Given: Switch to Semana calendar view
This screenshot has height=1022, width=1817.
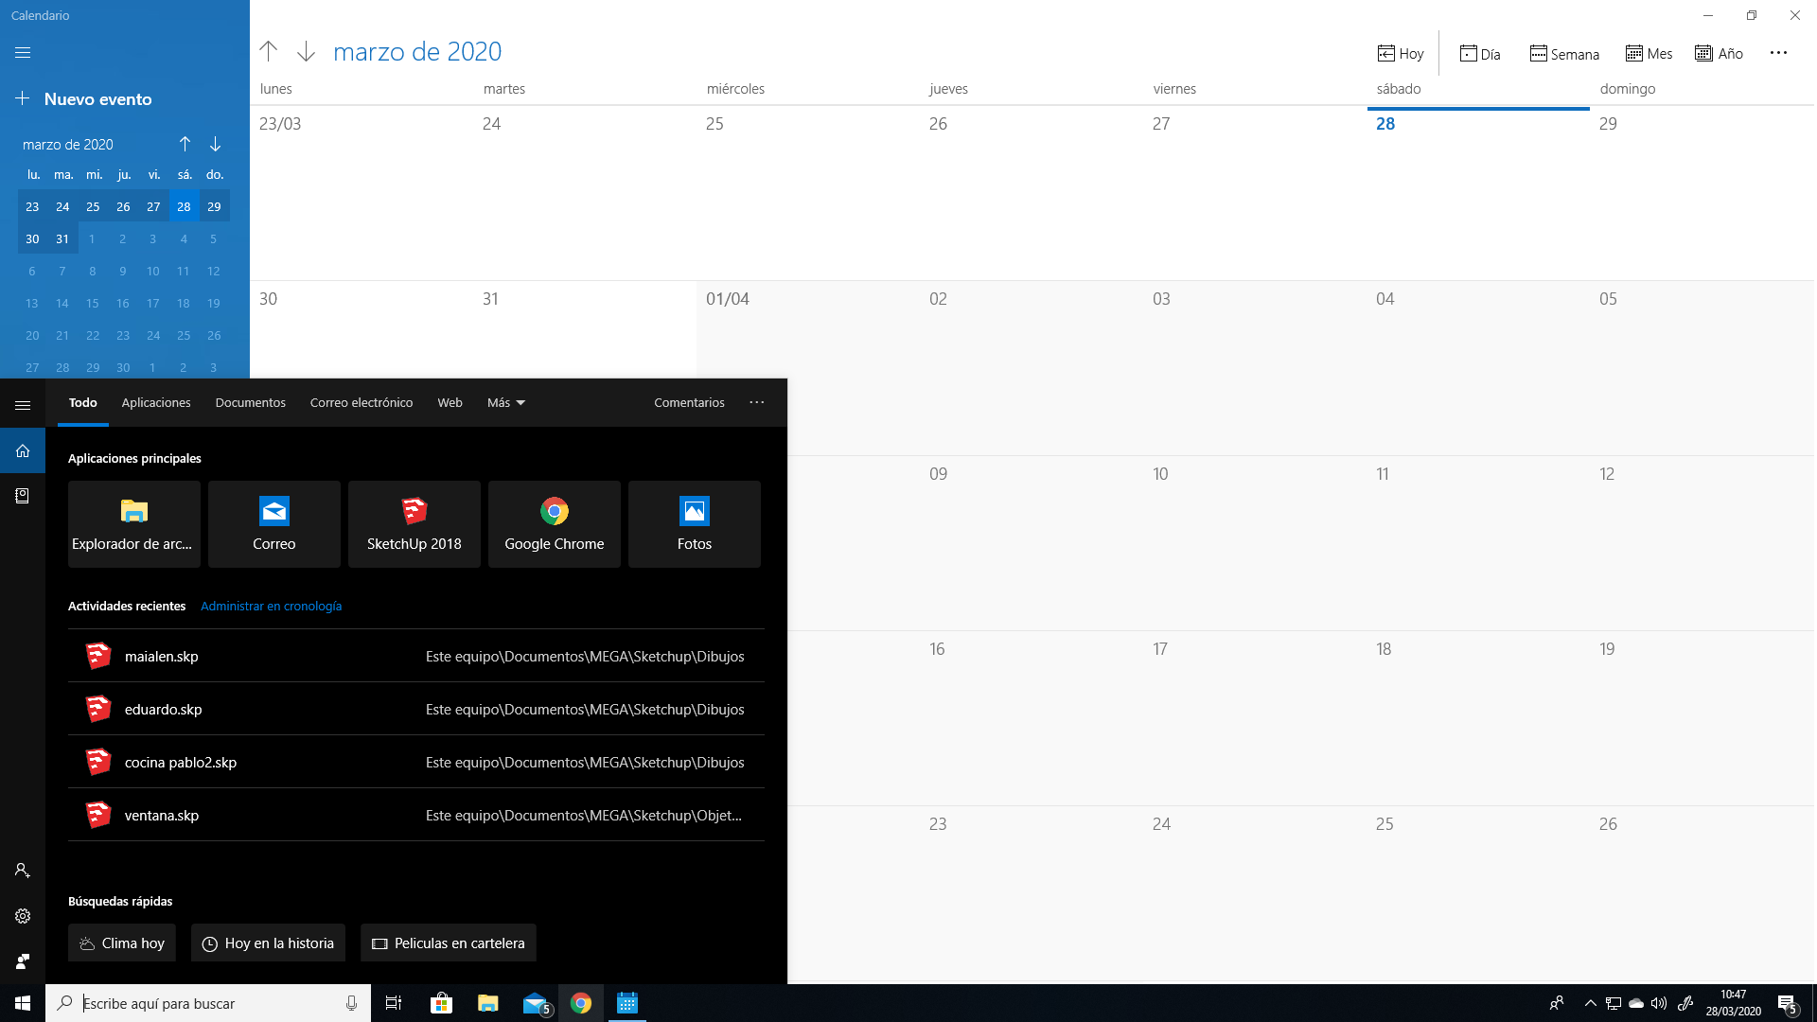Looking at the screenshot, I should point(1564,54).
